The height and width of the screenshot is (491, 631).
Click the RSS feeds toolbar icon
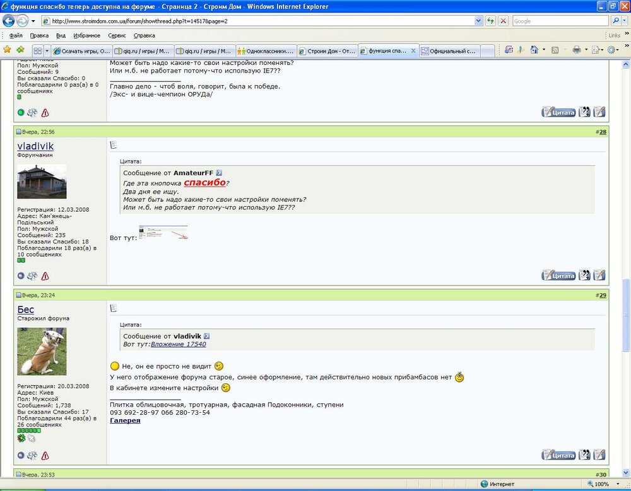point(555,50)
